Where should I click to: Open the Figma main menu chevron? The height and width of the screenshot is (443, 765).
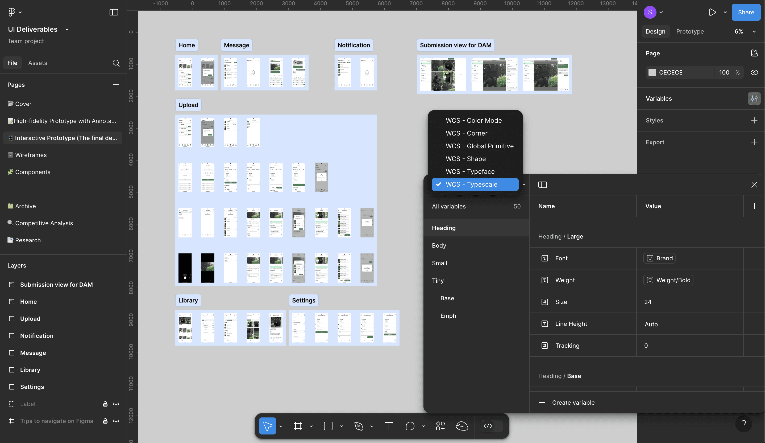[x=20, y=13]
